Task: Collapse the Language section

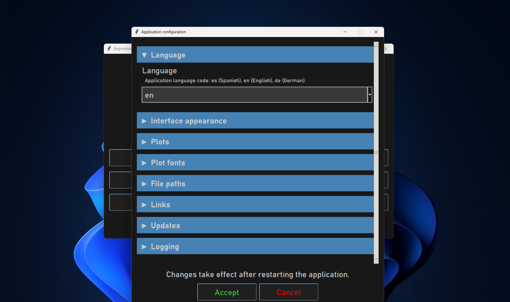Action: [255, 55]
